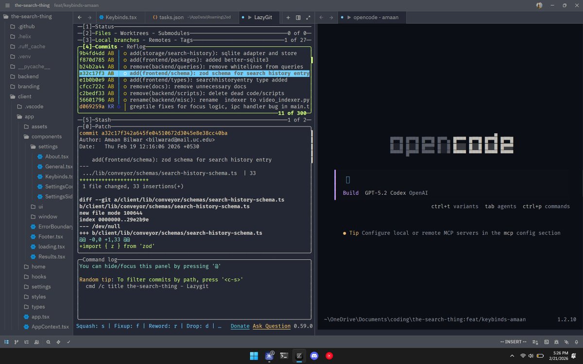Go forward using left pane's forward arrow
The height and width of the screenshot is (364, 583).
point(90,17)
